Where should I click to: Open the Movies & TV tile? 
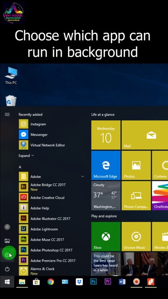tap(160, 236)
